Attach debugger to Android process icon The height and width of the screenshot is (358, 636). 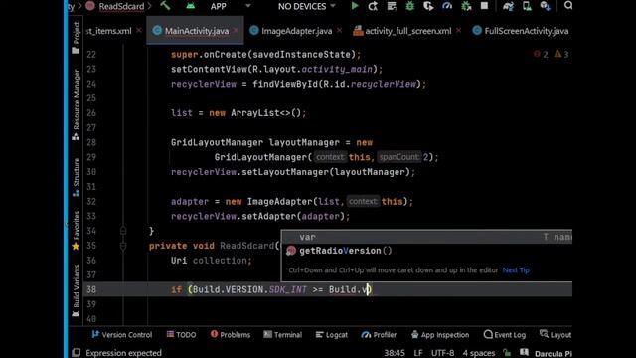pyautogui.click(x=466, y=6)
